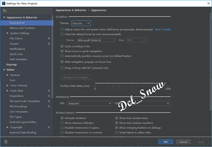Click the copy icon next to Inspections
This screenshot has height=147, width=212.
click(x=49, y=96)
